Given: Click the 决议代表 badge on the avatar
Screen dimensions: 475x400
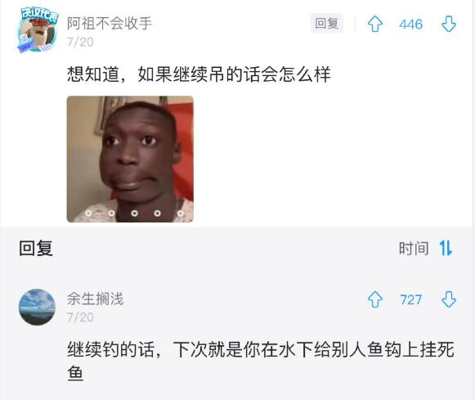Looking at the screenshot, I should (39, 15).
